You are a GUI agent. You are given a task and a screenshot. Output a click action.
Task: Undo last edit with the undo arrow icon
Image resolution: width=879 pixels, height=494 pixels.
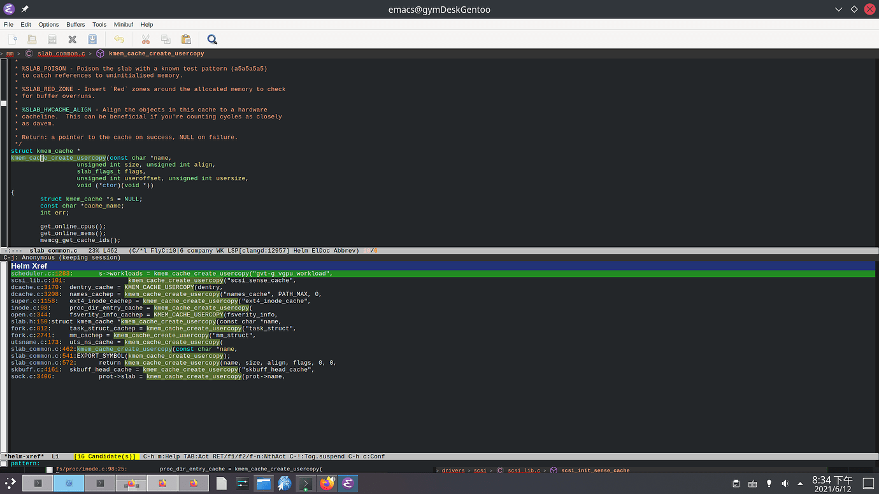coord(119,38)
